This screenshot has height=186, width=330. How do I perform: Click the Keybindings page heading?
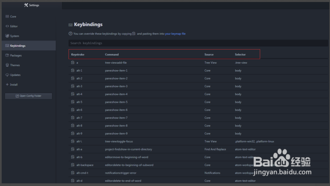(x=88, y=24)
